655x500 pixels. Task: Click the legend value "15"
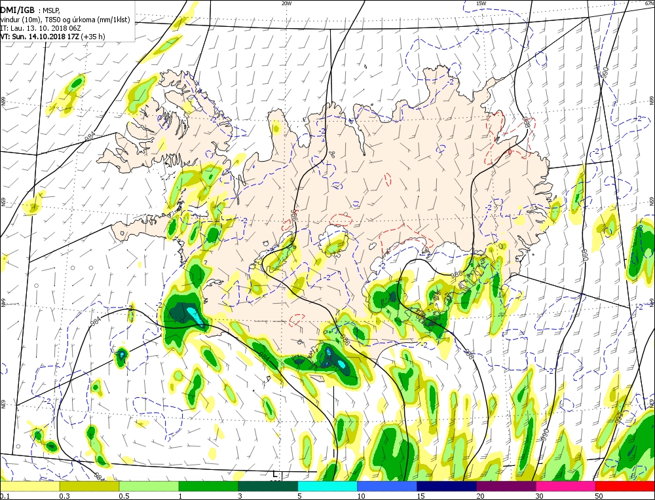point(421,496)
